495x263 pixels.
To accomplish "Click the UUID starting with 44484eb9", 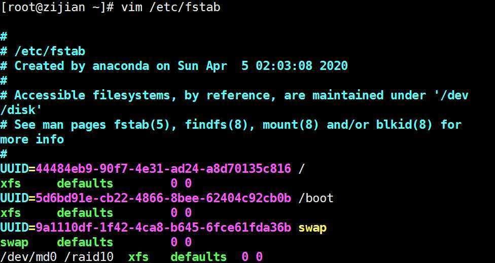I will 163,169.
